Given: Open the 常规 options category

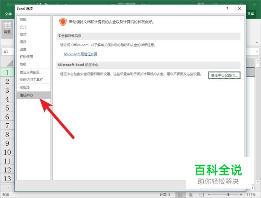Looking at the screenshot, I should click(x=23, y=20).
